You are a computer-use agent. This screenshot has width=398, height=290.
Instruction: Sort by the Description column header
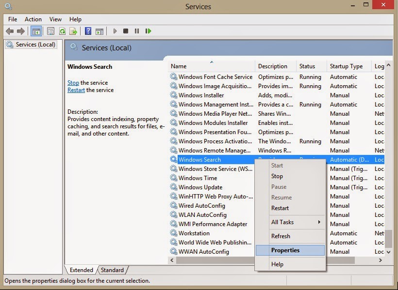(x=276, y=66)
